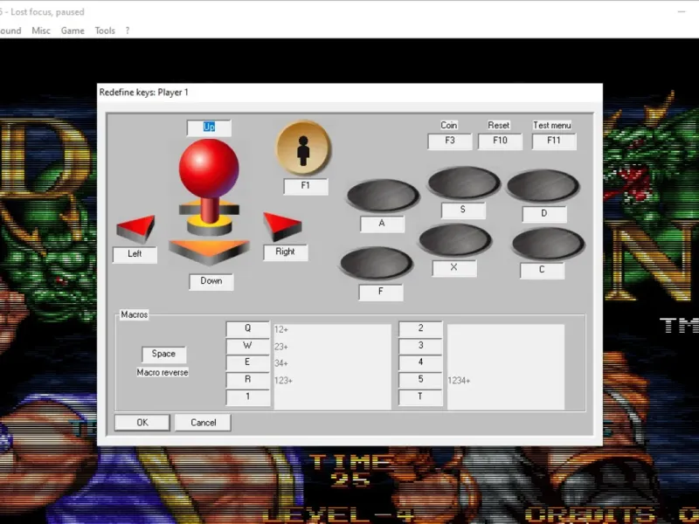Open the ? help menu

[x=128, y=31]
